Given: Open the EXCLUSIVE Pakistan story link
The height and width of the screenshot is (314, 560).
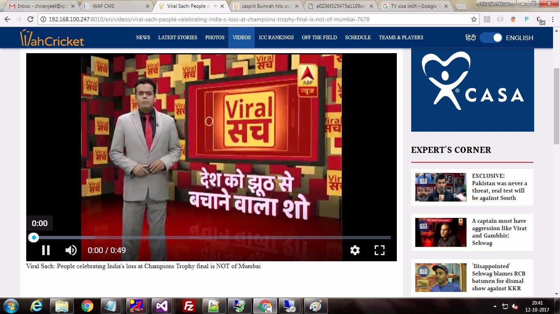Looking at the screenshot, I should pos(499,187).
